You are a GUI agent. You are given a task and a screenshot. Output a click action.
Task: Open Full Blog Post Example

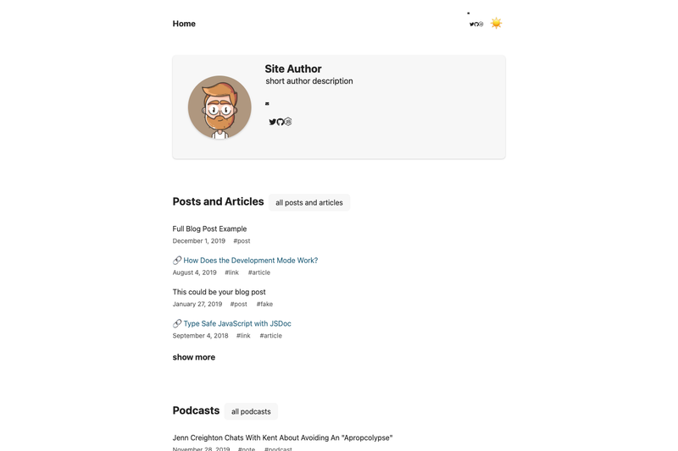209,228
